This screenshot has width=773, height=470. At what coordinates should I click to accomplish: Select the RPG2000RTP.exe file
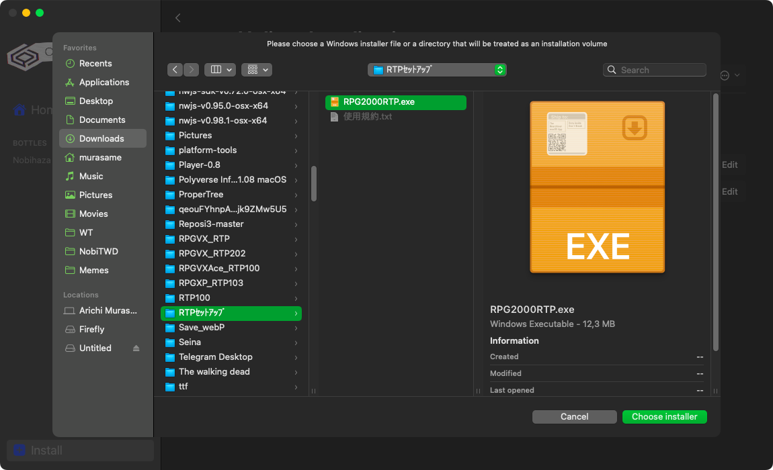[378, 102]
